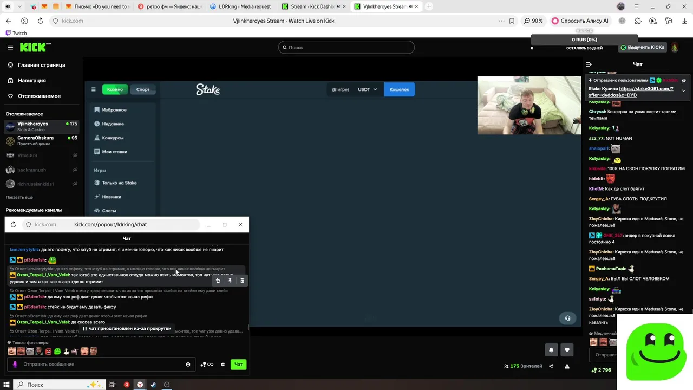This screenshot has height=390, width=693.
Task: Click the notification bell under the stream
Action: tap(551, 350)
